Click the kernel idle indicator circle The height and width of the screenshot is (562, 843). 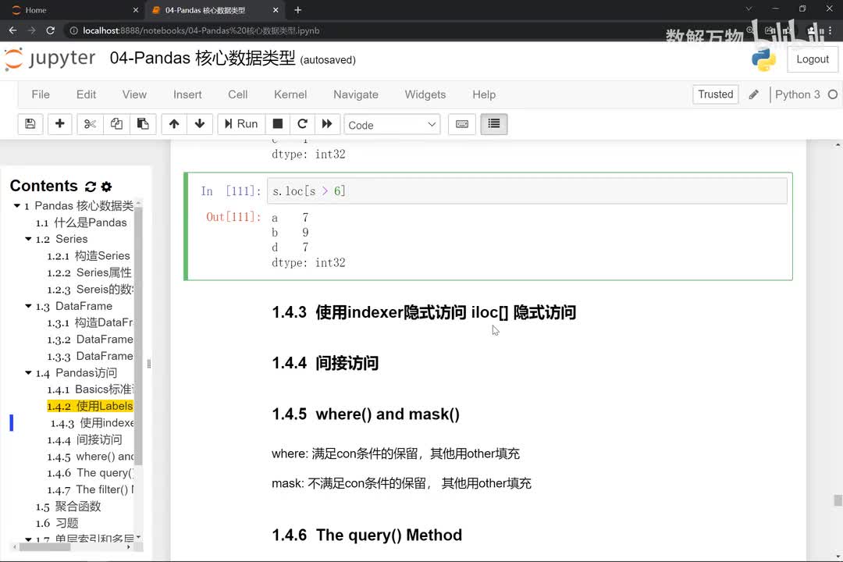pos(832,94)
